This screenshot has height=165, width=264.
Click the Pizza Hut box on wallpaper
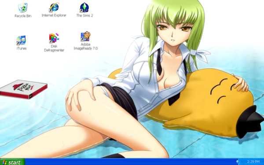pyautogui.click(x=24, y=89)
